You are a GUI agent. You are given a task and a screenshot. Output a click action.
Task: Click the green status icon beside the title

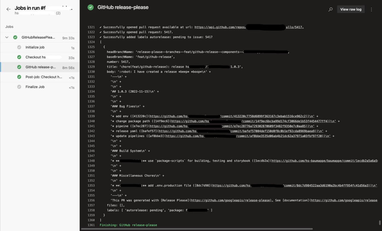click(91, 8)
